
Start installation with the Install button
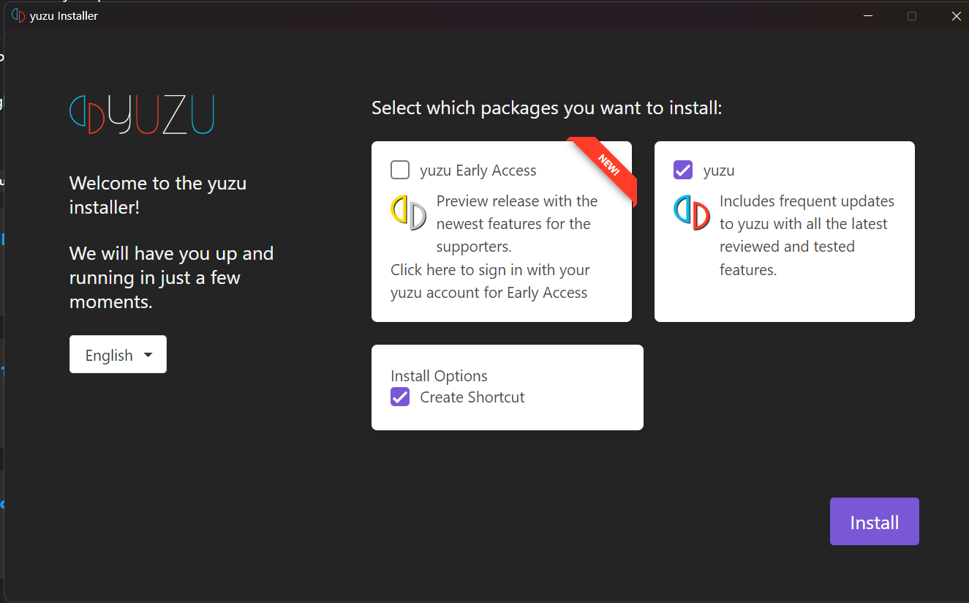(874, 522)
